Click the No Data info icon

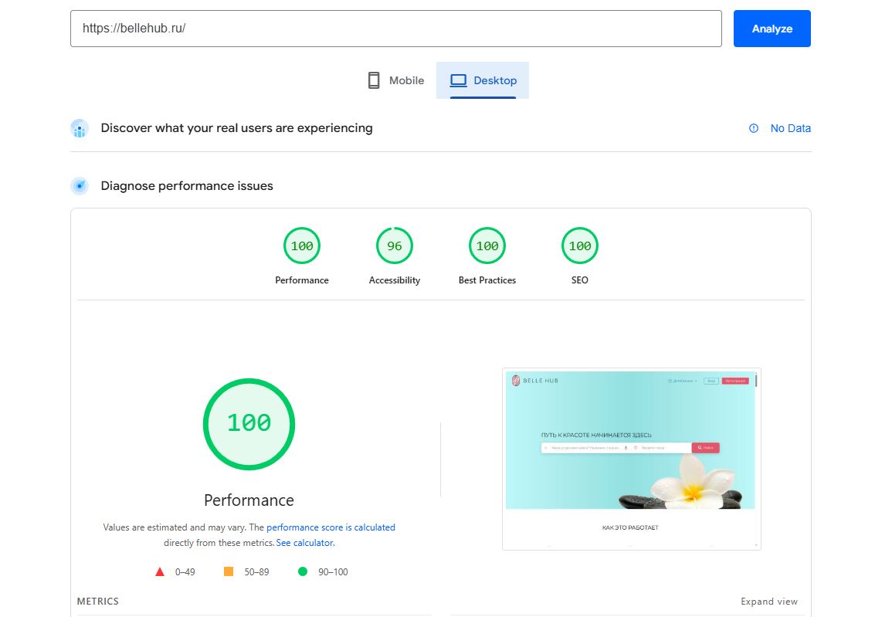click(754, 128)
